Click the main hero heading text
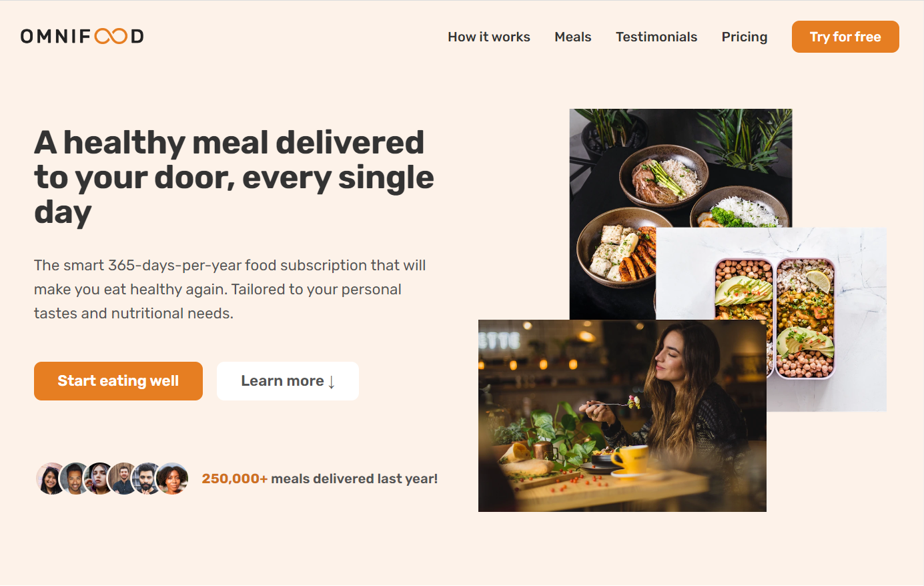Image resolution: width=924 pixels, height=586 pixels. click(x=234, y=178)
